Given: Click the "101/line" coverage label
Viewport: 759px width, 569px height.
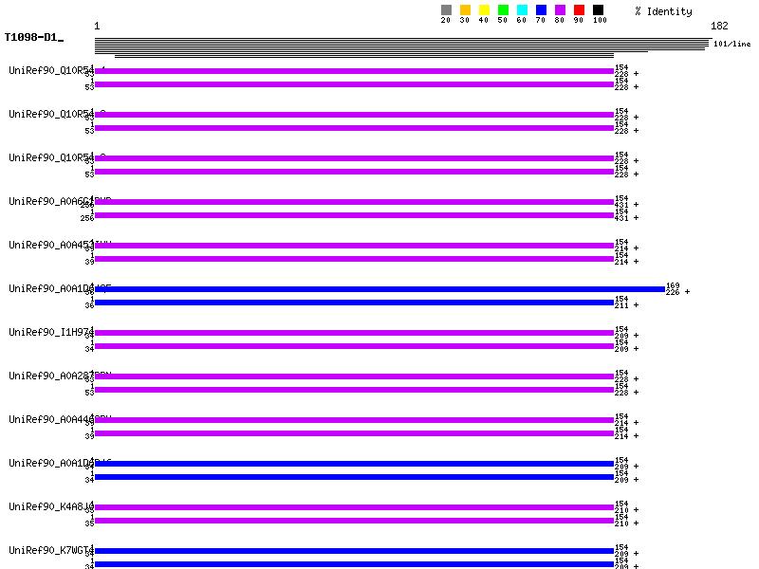Looking at the screenshot, I should click(x=731, y=44).
